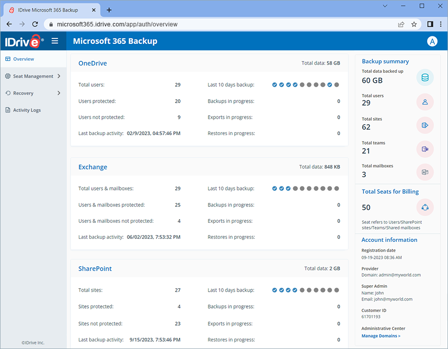Open Seat Management in the sidebar
448x349 pixels.
33,76
